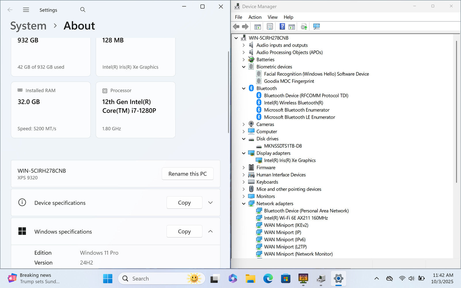
Task: Click the Update device driver toolbar icon
Action: (304, 27)
